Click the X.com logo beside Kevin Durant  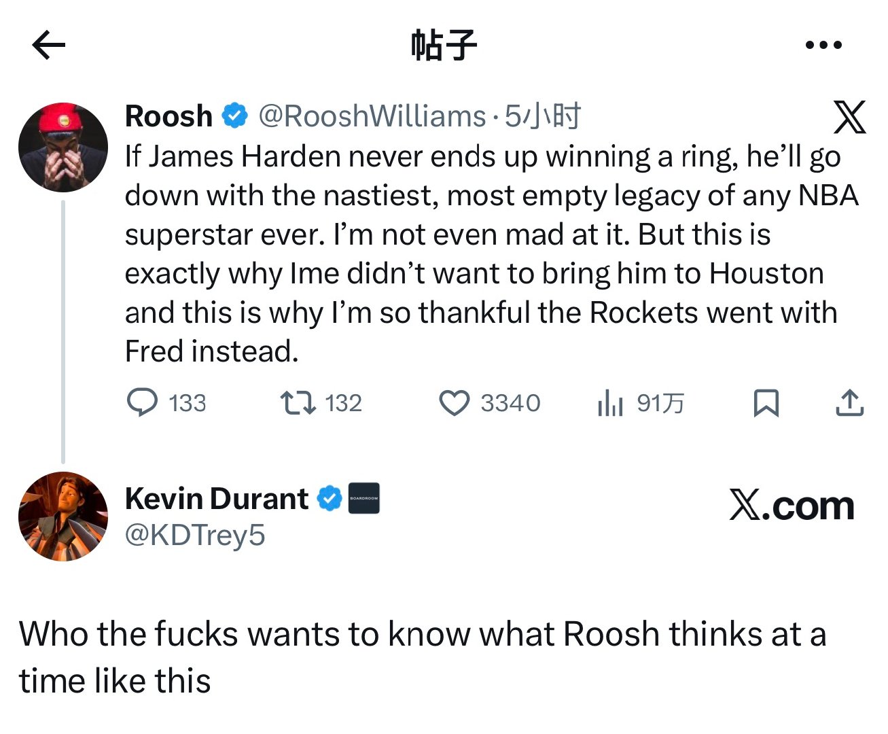pyautogui.click(x=793, y=505)
